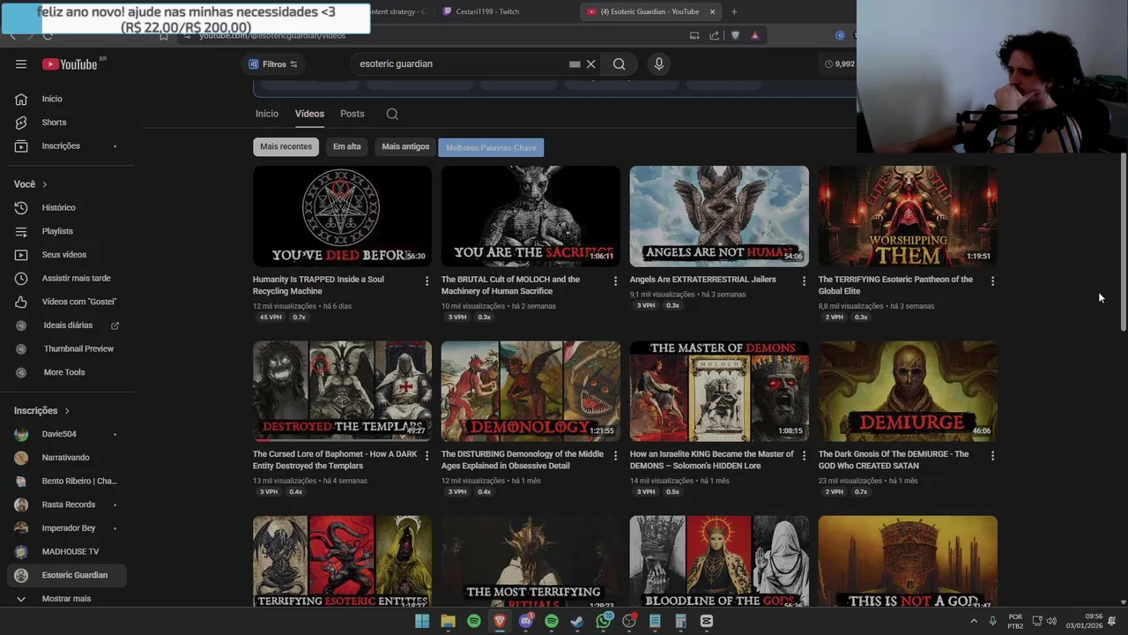Screen dimensions: 1128x635
Task: Open the 'YOU ARE THE SACRIFICE' video thumbnail
Action: point(531,216)
